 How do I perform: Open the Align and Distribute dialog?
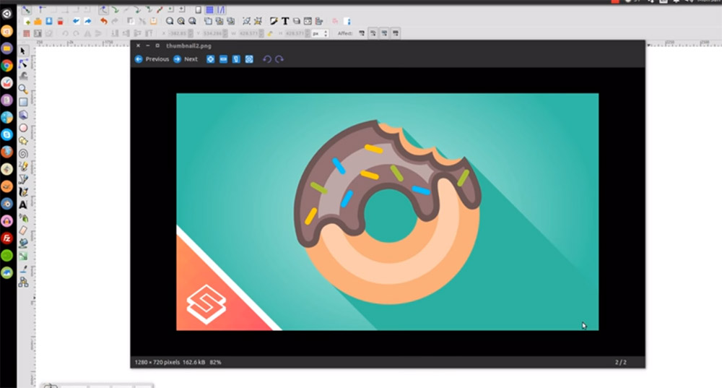tap(318, 21)
